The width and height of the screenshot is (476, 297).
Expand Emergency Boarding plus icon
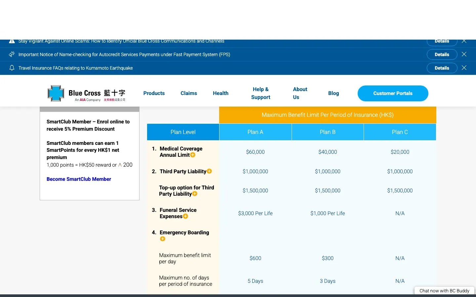click(163, 239)
